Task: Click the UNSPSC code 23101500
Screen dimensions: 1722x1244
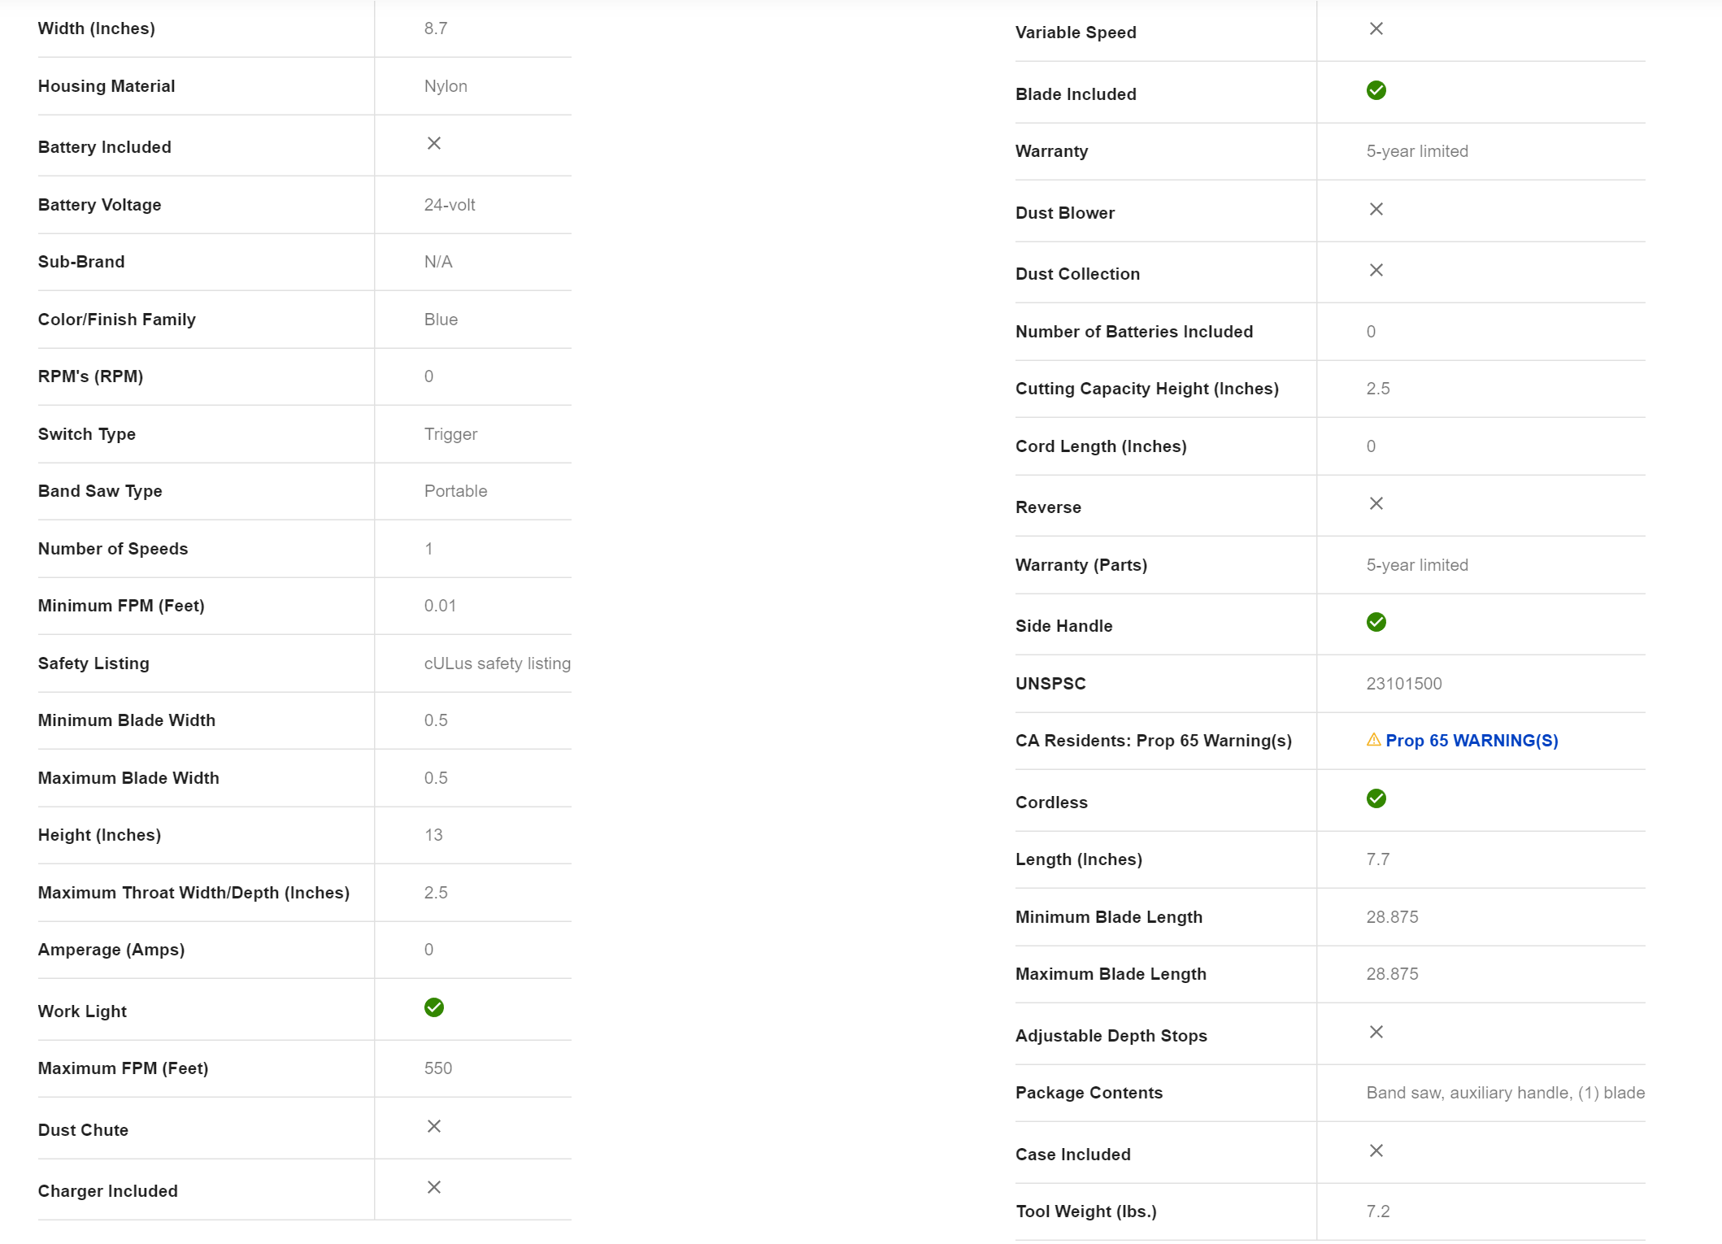Action: point(1403,684)
